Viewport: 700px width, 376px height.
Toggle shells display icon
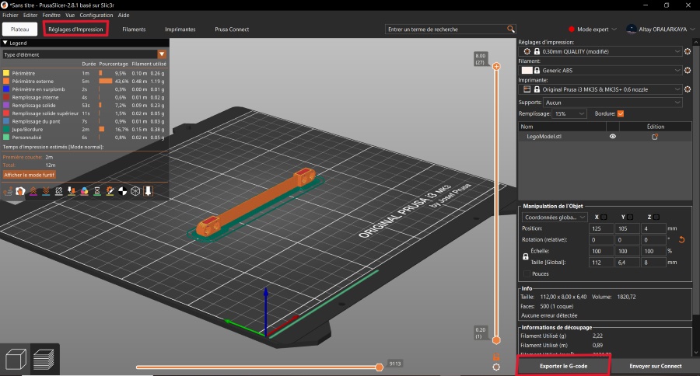(135, 191)
